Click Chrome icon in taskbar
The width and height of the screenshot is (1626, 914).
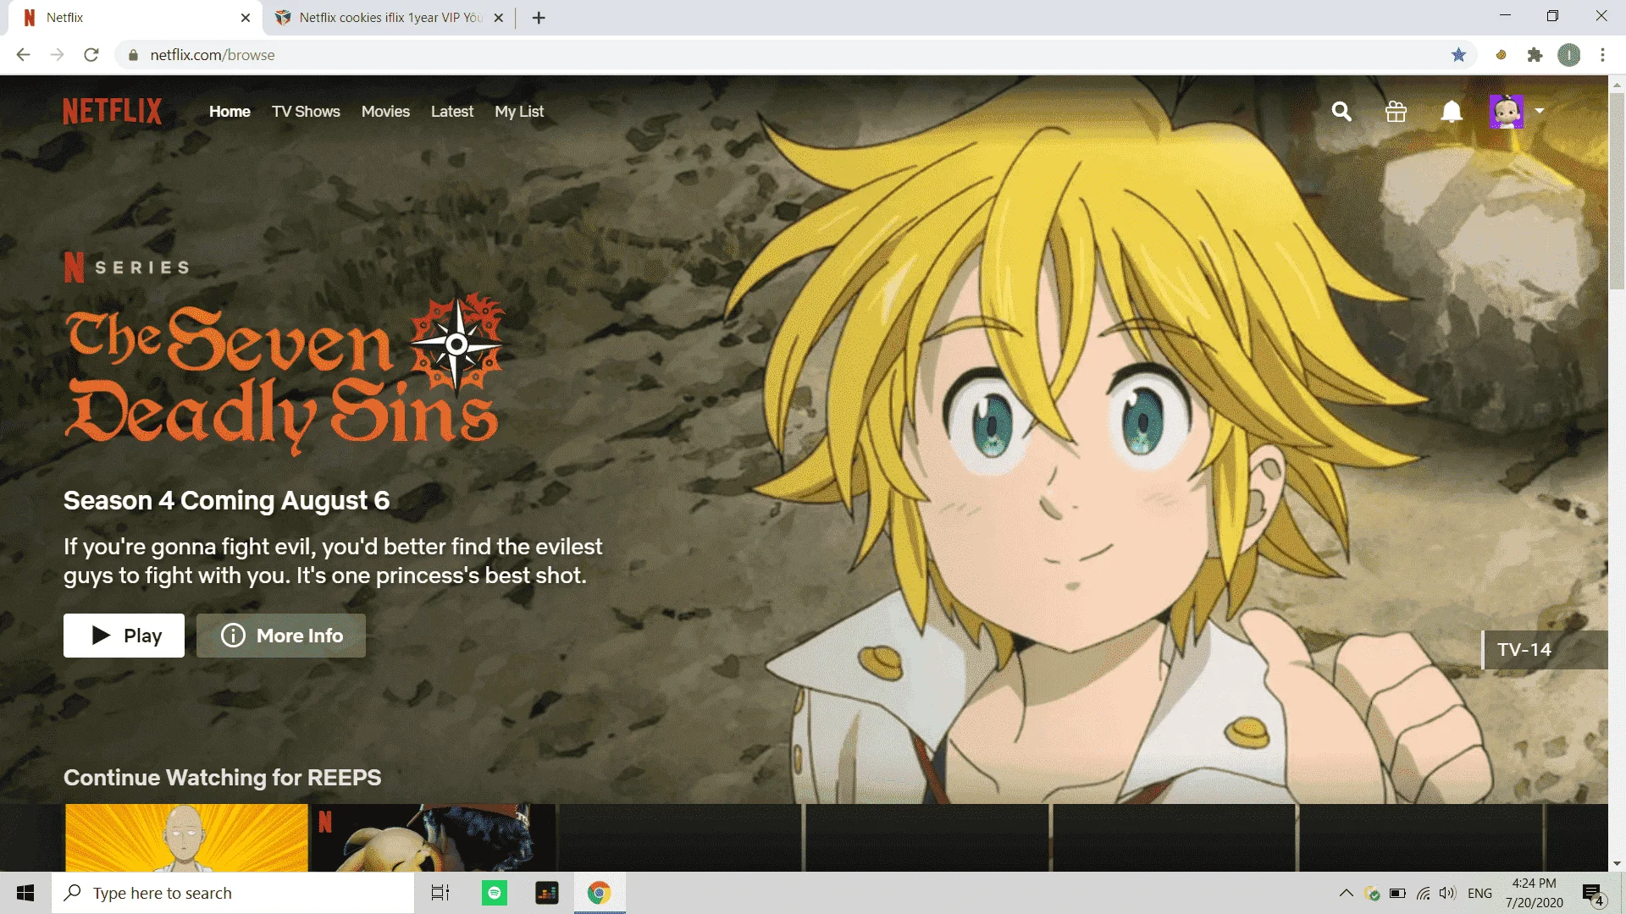click(x=600, y=893)
